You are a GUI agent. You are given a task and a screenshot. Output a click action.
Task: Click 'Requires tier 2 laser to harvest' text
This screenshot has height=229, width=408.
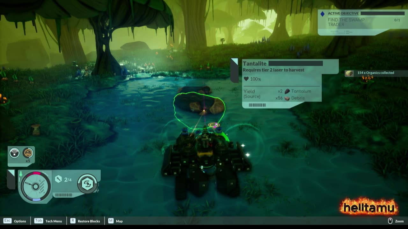273,70
